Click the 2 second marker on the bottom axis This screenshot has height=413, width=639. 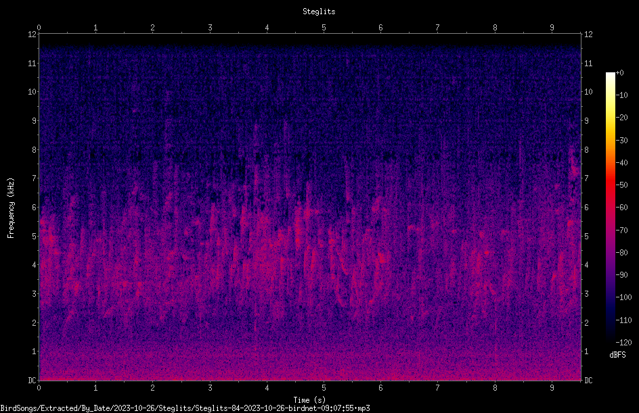(x=152, y=388)
